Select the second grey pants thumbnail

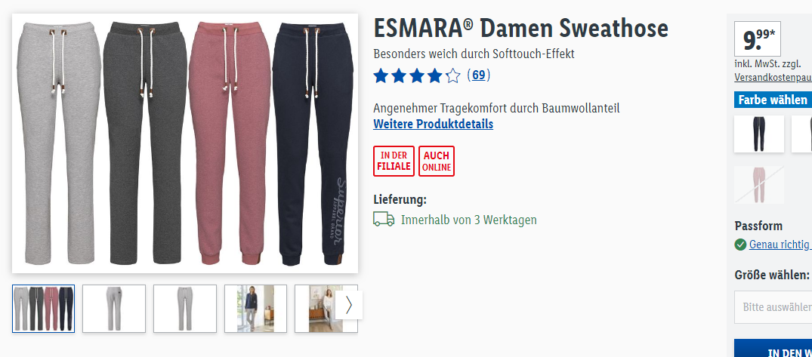tap(114, 309)
